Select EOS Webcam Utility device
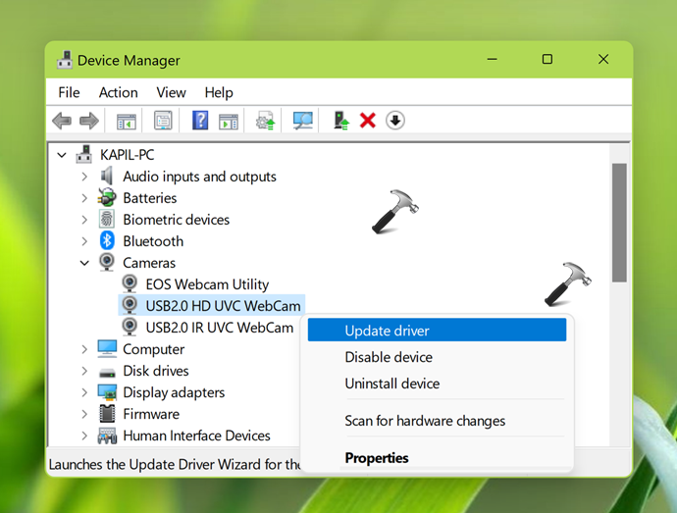This screenshot has height=513, width=677. [x=206, y=284]
